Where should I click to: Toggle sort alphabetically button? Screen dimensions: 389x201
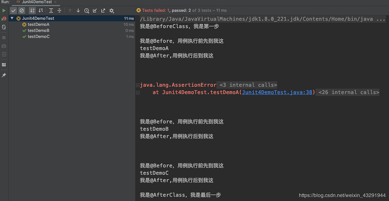[32, 10]
